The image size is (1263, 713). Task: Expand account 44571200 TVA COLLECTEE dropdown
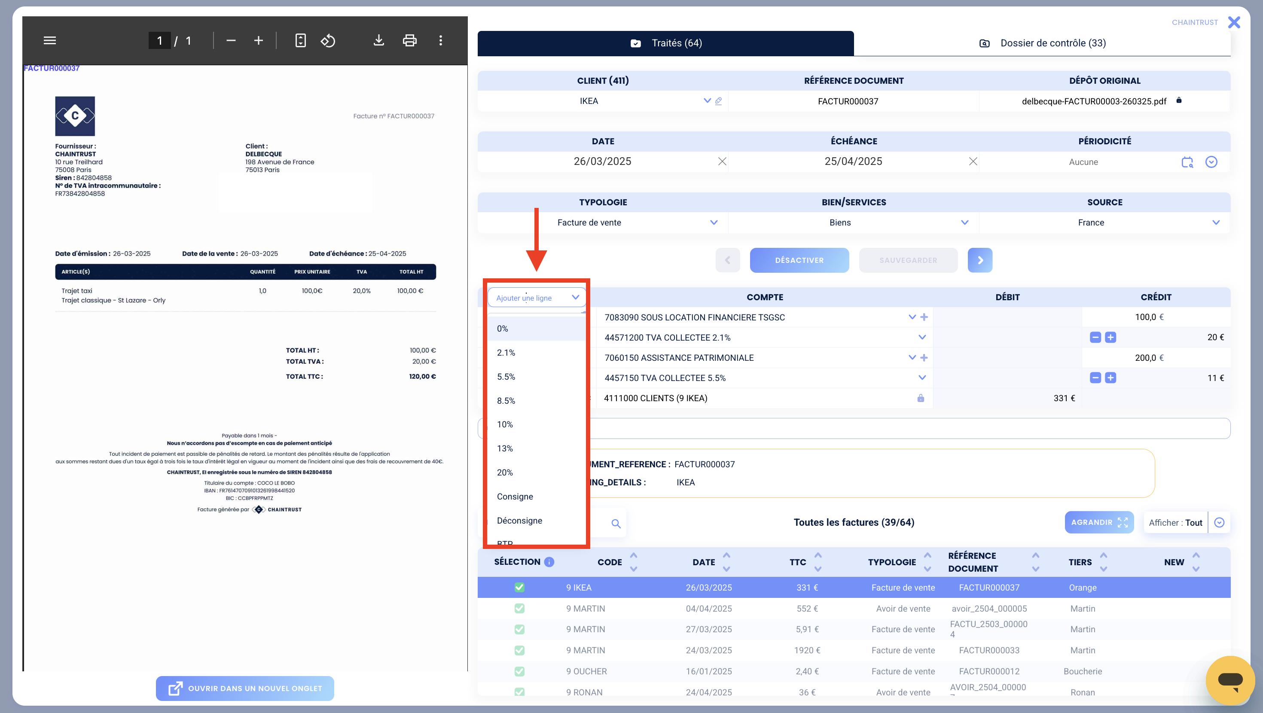[x=922, y=337]
